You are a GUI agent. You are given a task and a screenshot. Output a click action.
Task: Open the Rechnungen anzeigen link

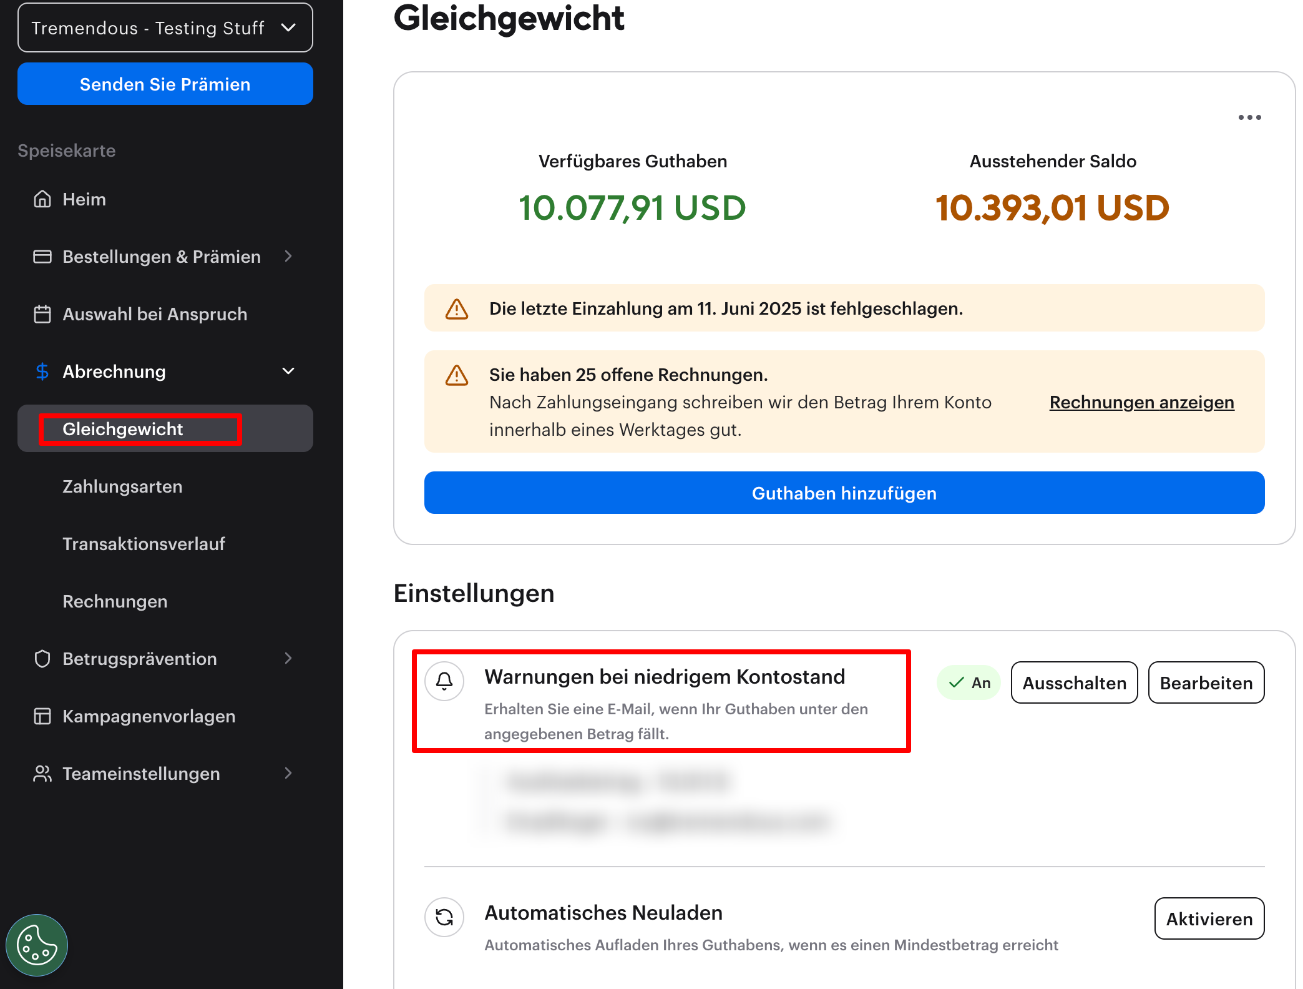pos(1141,402)
